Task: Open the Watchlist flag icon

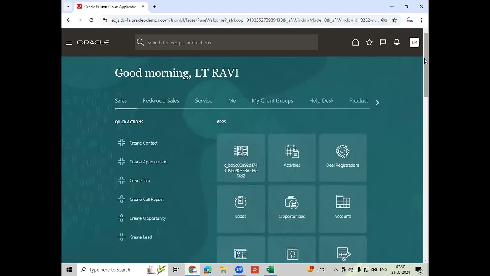Action: coord(383,42)
